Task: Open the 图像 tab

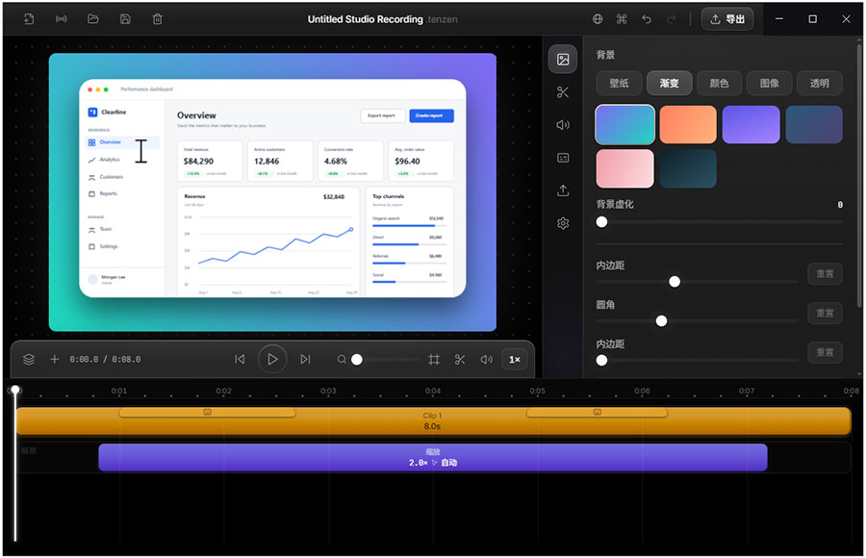Action: point(770,83)
